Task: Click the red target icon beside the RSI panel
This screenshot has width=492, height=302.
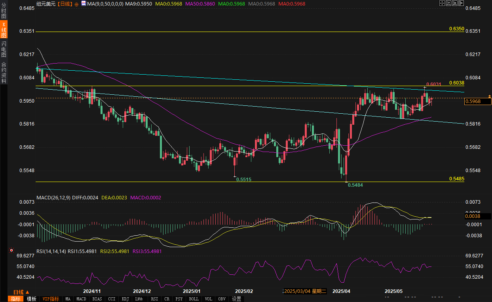Action: [11, 250]
